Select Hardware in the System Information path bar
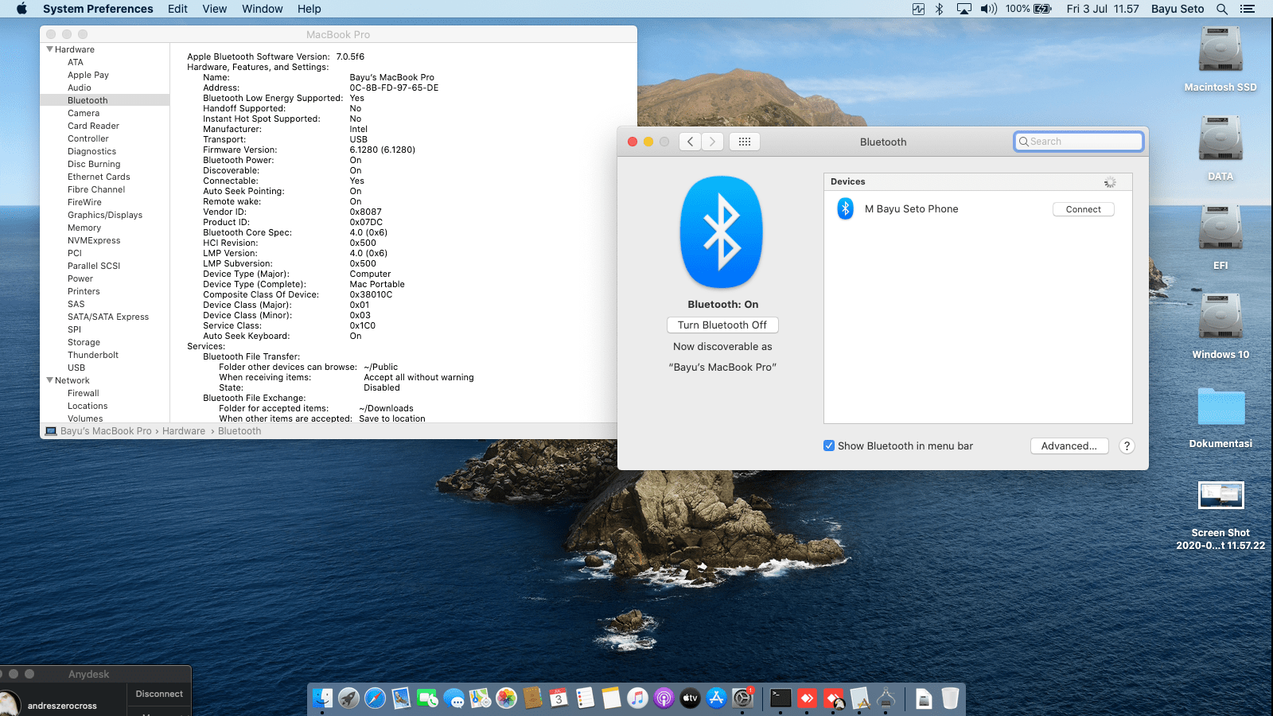1273x716 pixels. (184, 431)
